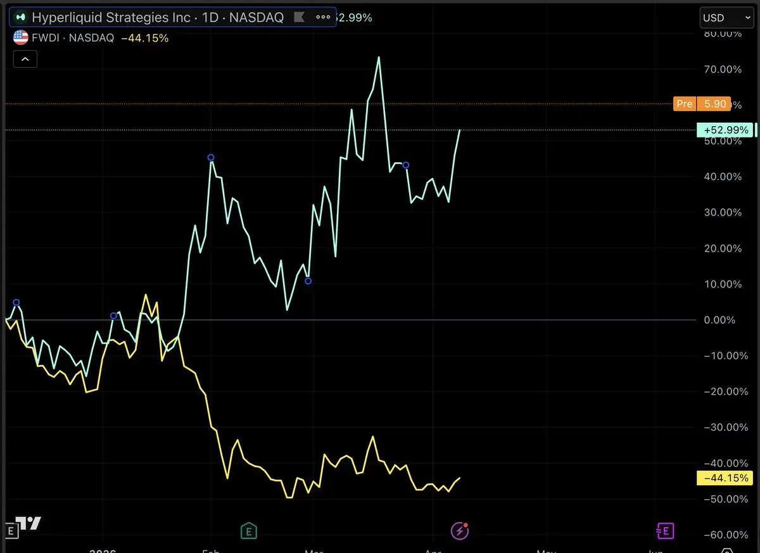Viewport: 760px width, 553px height.
Task: Click the orange Pre 5.90 price label
Action: (702, 104)
